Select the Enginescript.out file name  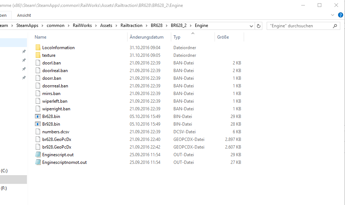[x=58, y=155]
